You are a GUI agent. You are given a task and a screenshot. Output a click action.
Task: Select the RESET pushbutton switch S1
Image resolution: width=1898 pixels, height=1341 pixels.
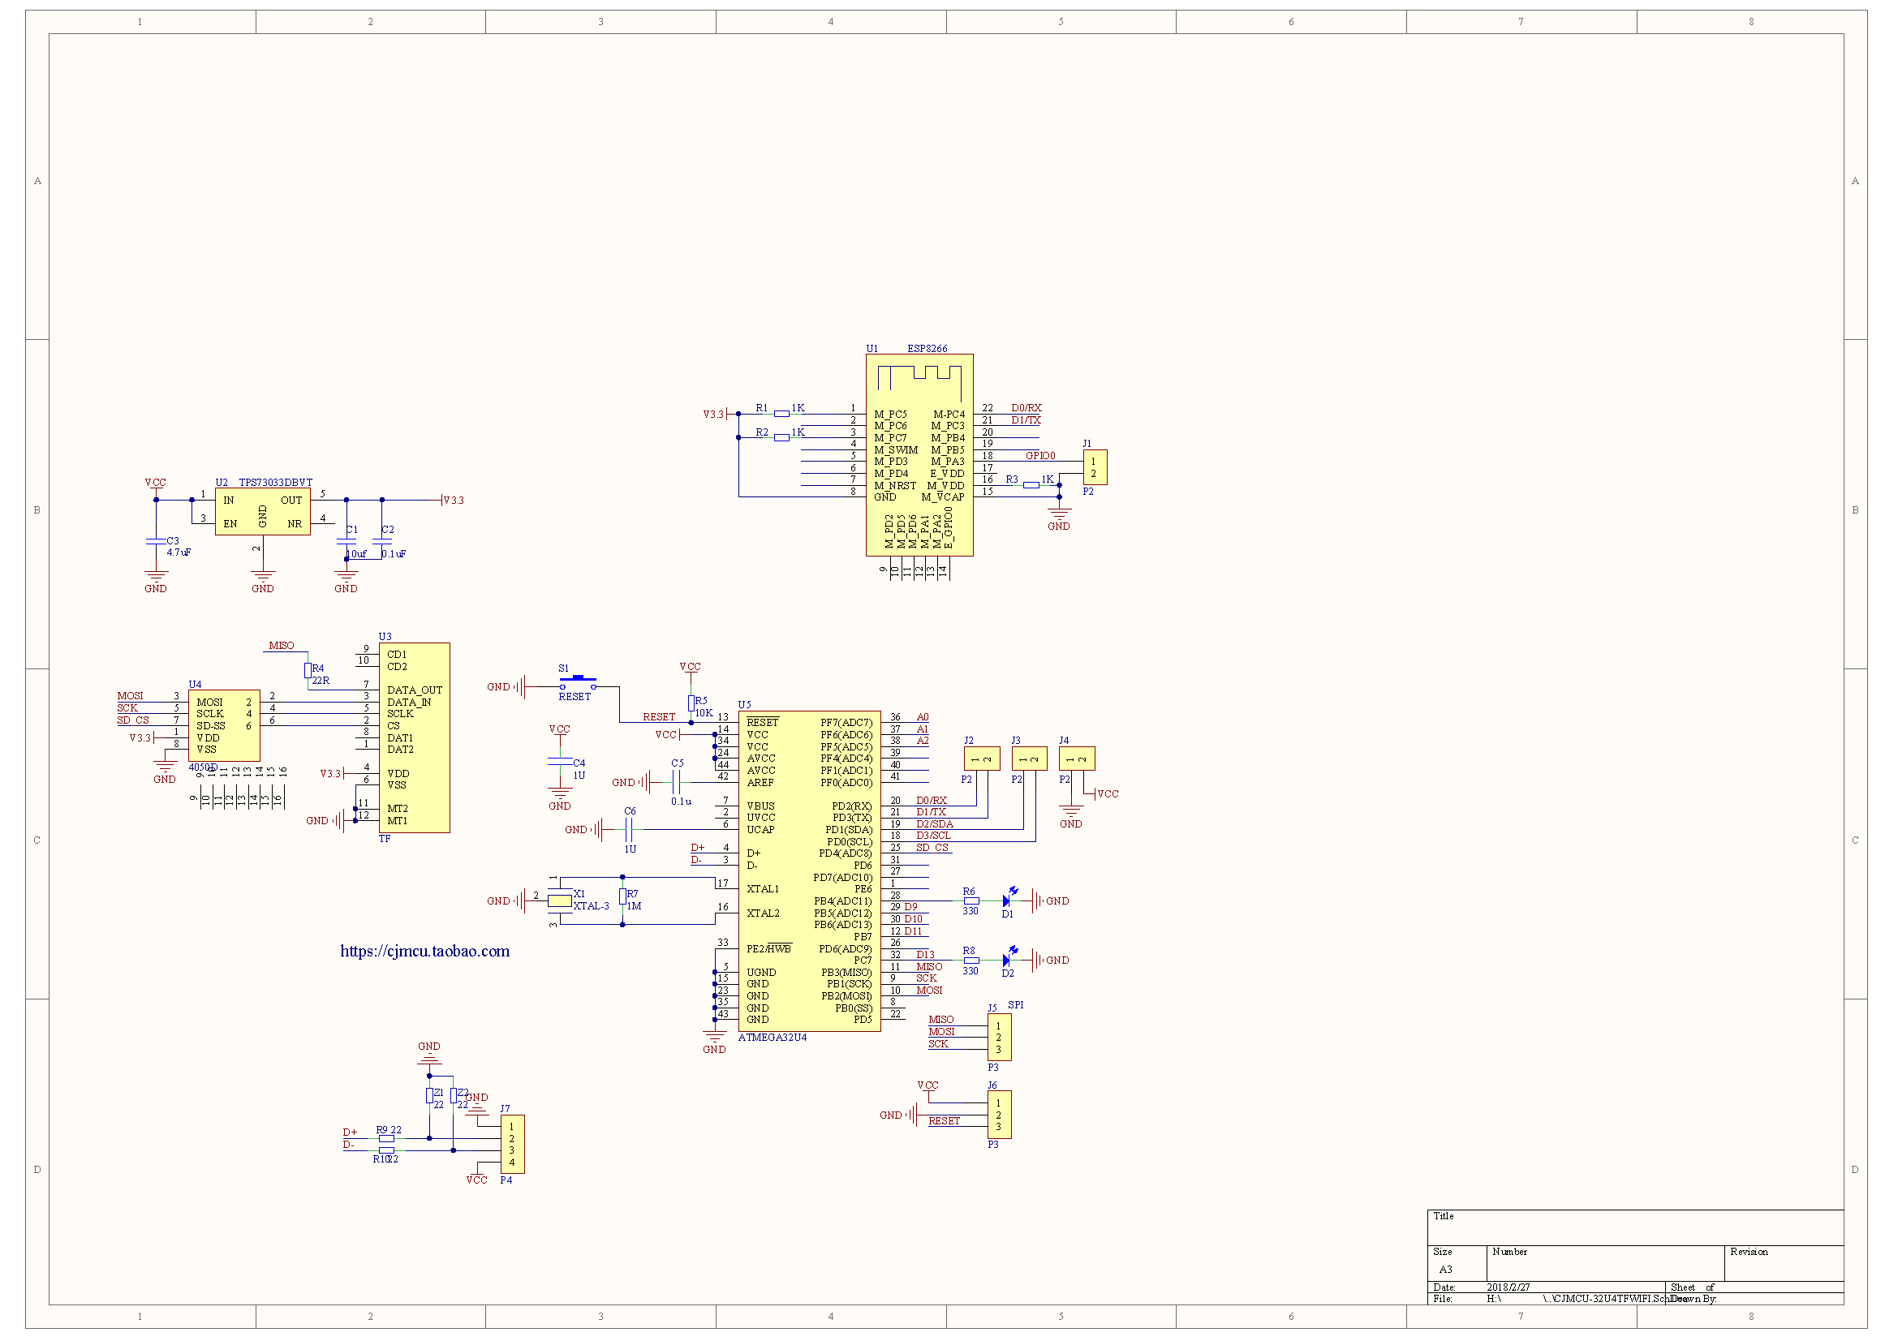(x=578, y=681)
